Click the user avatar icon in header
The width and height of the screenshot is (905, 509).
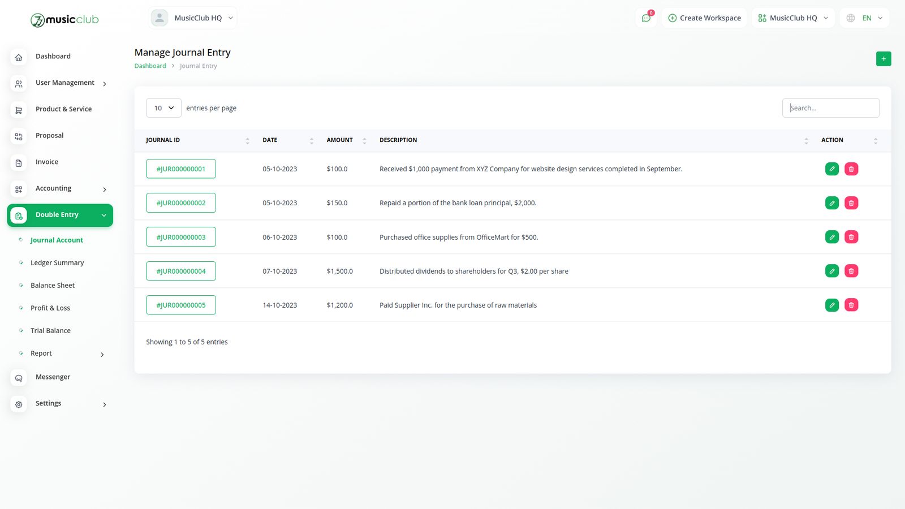pos(160,18)
